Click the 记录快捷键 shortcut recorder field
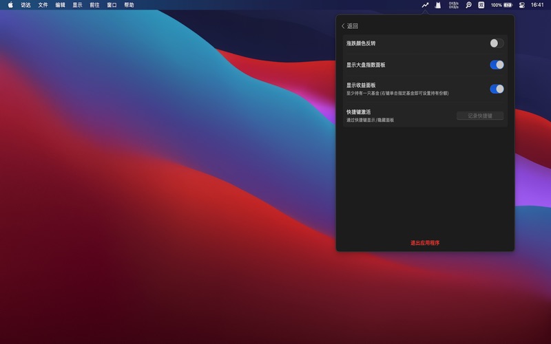Viewport: 551px width, 344px height. coord(480,116)
